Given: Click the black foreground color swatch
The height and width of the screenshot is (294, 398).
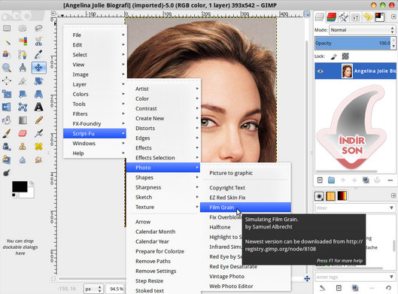Looking at the screenshot, I should [x=20, y=186].
